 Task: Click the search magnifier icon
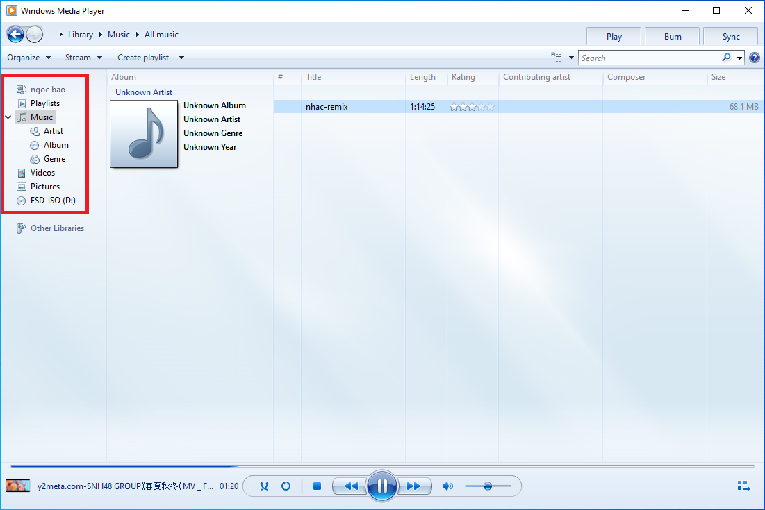pos(727,58)
